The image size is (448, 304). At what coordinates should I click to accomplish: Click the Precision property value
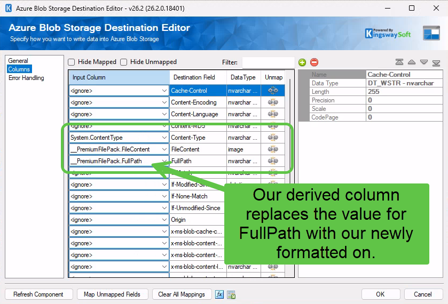click(404, 100)
